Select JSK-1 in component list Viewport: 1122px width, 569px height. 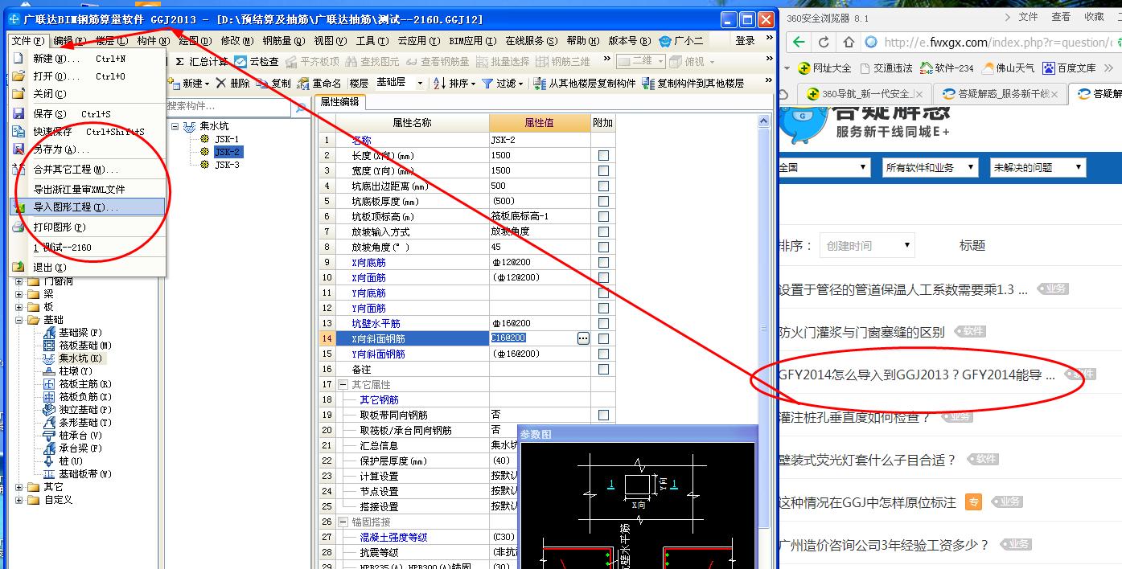tap(226, 139)
